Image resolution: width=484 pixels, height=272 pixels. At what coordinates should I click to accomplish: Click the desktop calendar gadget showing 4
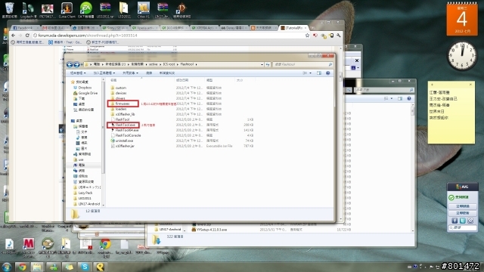(462, 19)
